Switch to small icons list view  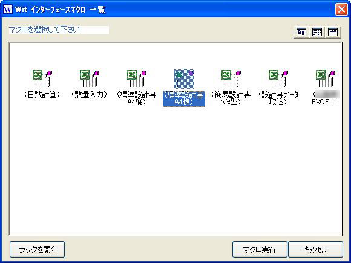click(x=317, y=32)
